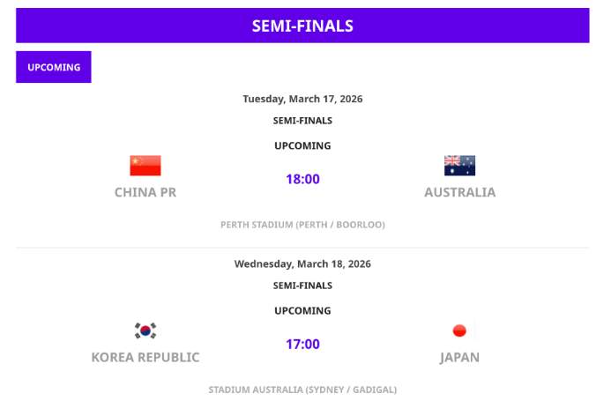The image size is (596, 401).
Task: Open the Japan team link
Action: 459,357
